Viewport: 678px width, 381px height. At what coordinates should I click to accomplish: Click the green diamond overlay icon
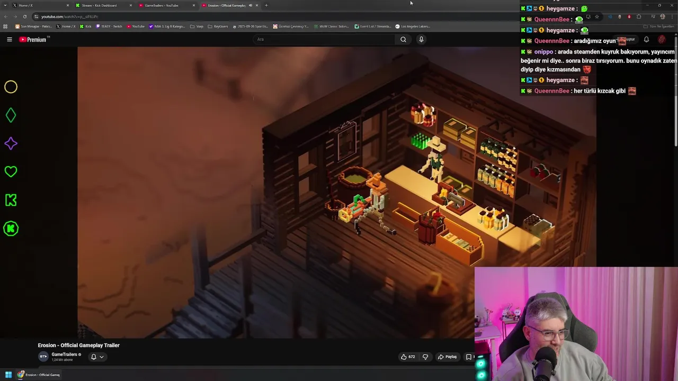click(x=11, y=115)
